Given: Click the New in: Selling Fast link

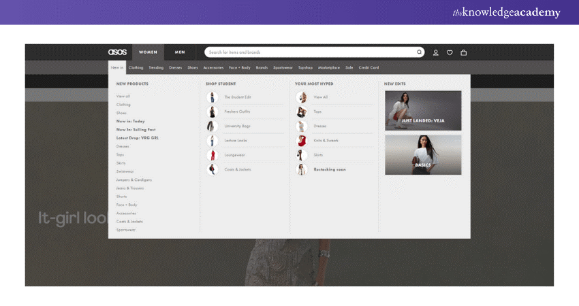Looking at the screenshot, I should pos(136,129).
